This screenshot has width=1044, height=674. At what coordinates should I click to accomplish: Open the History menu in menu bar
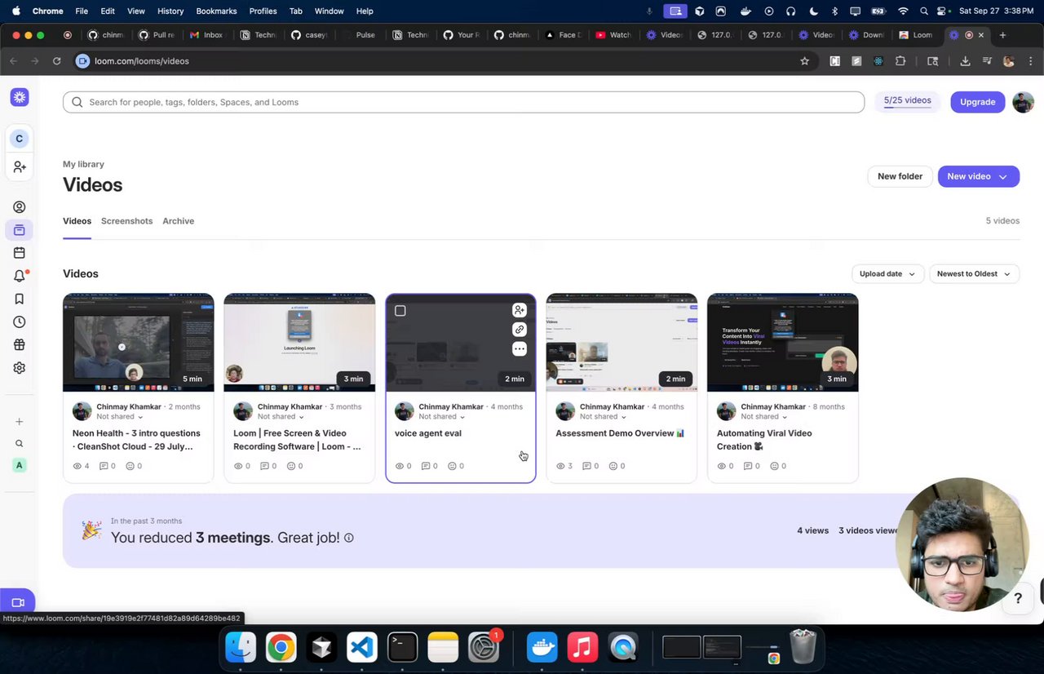(170, 11)
